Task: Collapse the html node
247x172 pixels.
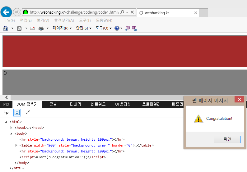Action: click(x=6, y=122)
